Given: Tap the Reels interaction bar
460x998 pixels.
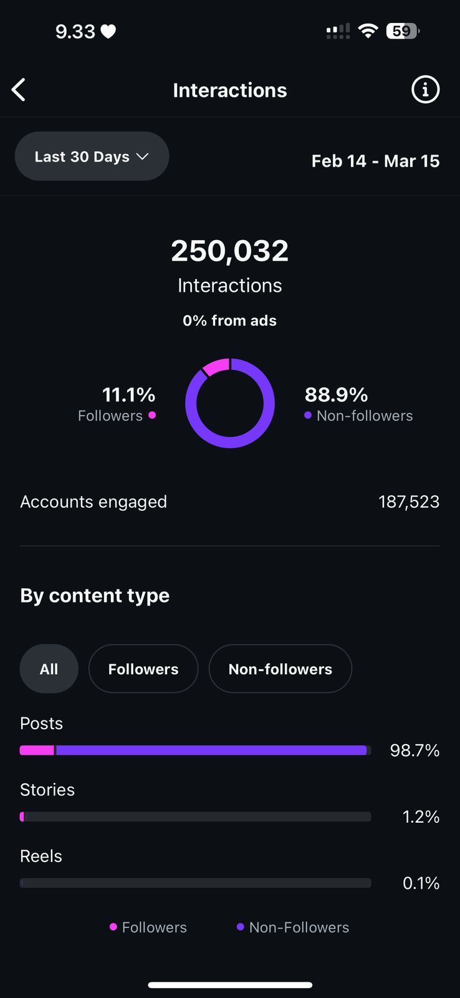Looking at the screenshot, I should (195, 883).
